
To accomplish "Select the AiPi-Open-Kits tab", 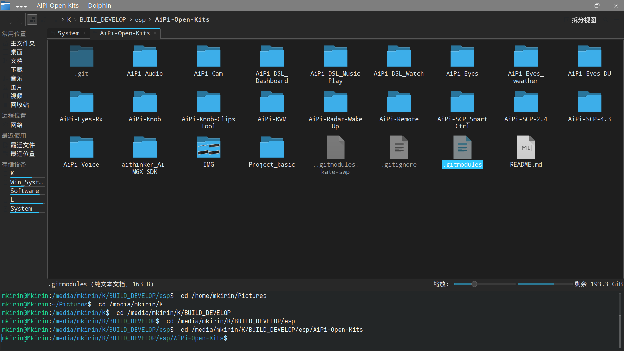I will [x=125, y=33].
